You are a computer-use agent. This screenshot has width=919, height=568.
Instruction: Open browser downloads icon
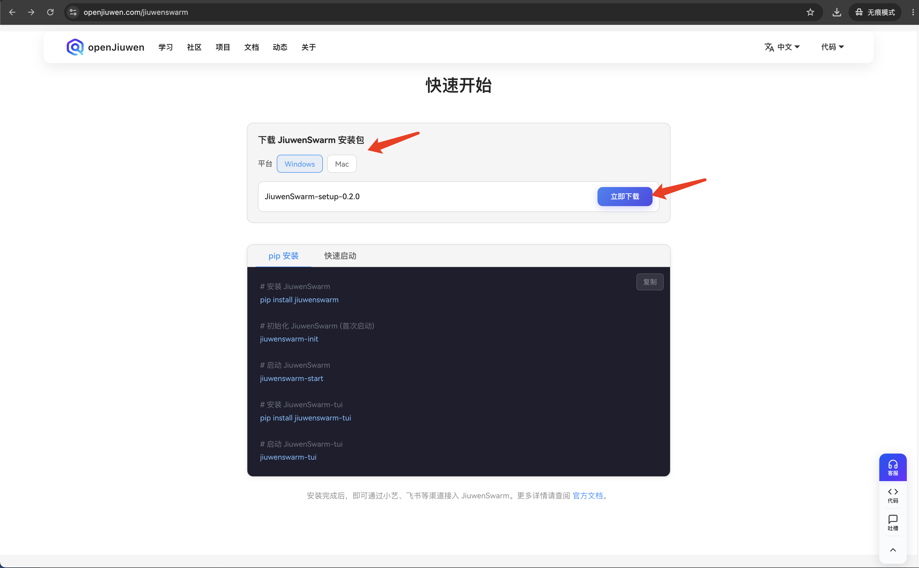click(836, 12)
